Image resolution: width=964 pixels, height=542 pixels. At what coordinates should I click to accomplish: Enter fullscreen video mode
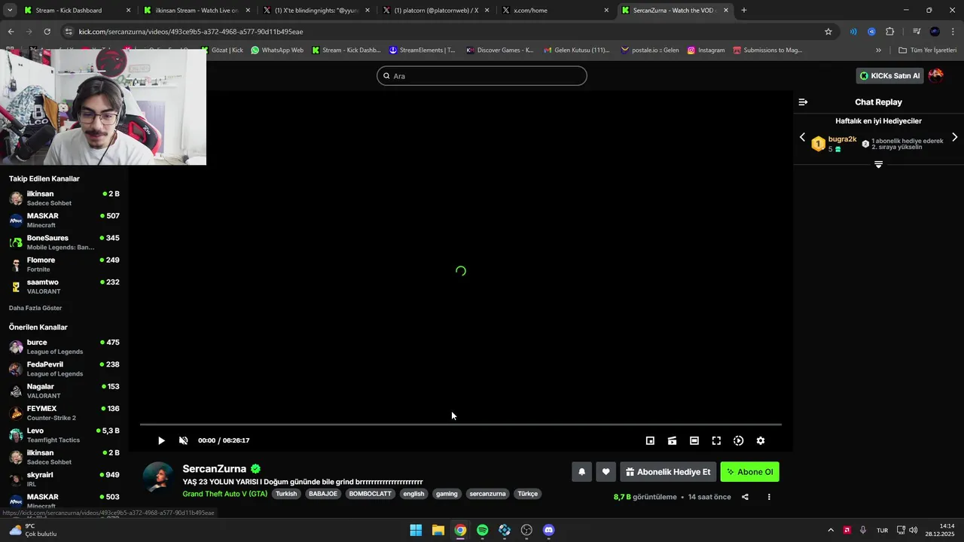tap(716, 440)
